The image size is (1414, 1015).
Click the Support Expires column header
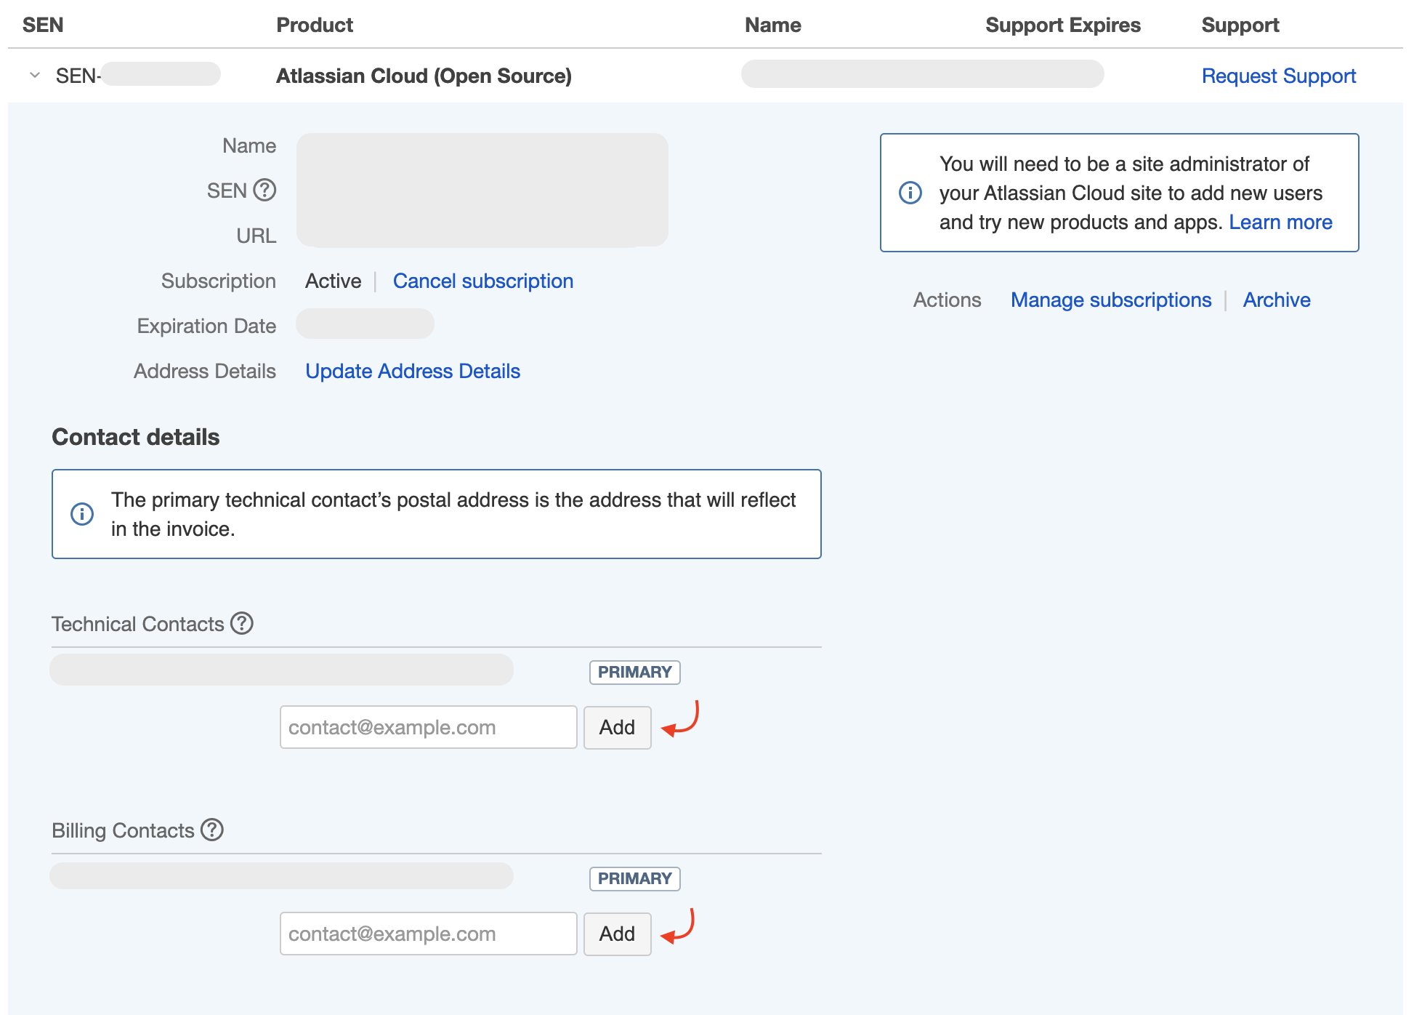[x=1063, y=25]
